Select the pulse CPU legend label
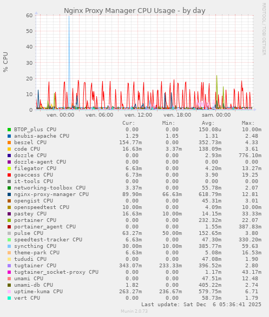 pos(29,233)
